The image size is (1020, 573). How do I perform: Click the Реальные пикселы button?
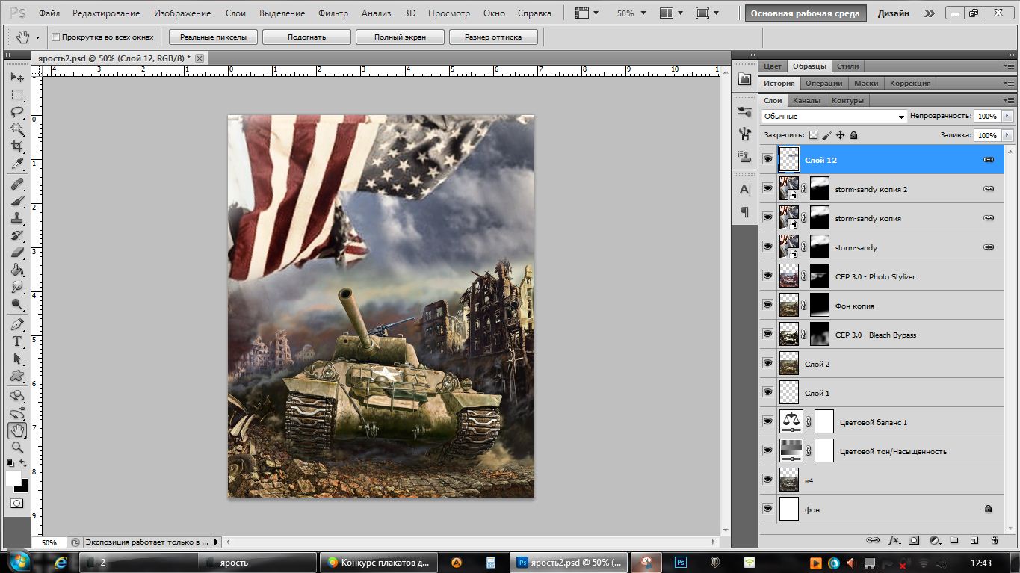tap(213, 37)
